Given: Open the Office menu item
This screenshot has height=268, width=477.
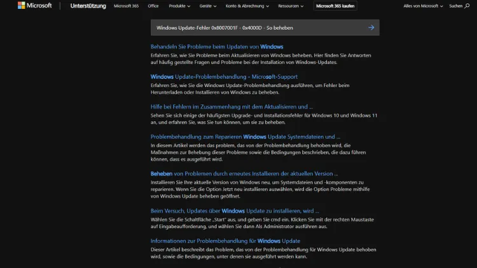Looking at the screenshot, I should (153, 6).
